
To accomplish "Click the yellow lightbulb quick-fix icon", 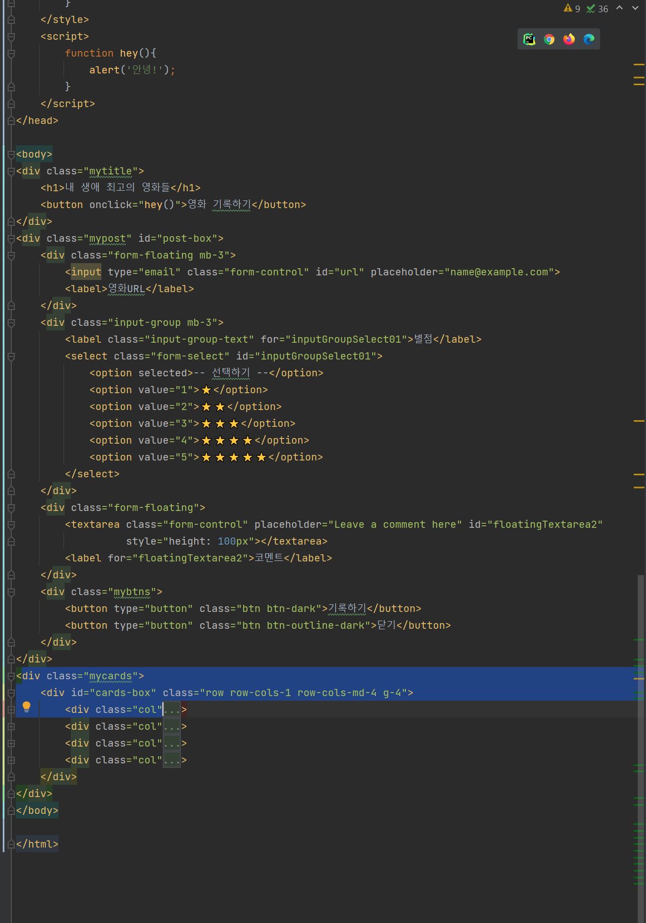I will 27,707.
